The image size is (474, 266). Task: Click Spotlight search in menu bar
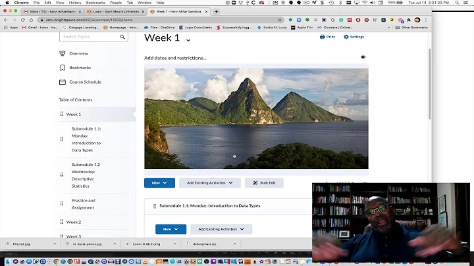[x=457, y=3]
